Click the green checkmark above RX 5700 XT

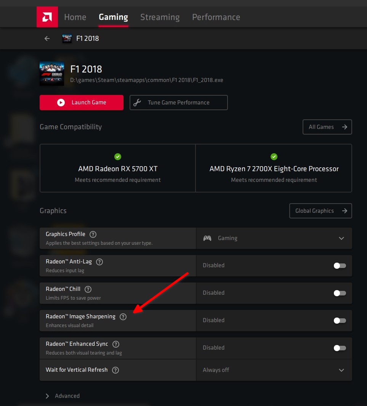point(117,157)
